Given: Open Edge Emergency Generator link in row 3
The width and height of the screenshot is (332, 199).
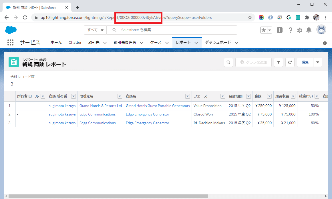Looking at the screenshot, I should click(147, 123).
